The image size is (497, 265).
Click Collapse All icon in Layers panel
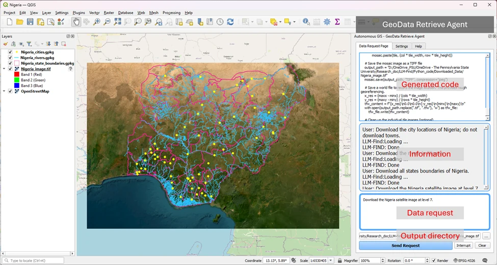[56, 44]
